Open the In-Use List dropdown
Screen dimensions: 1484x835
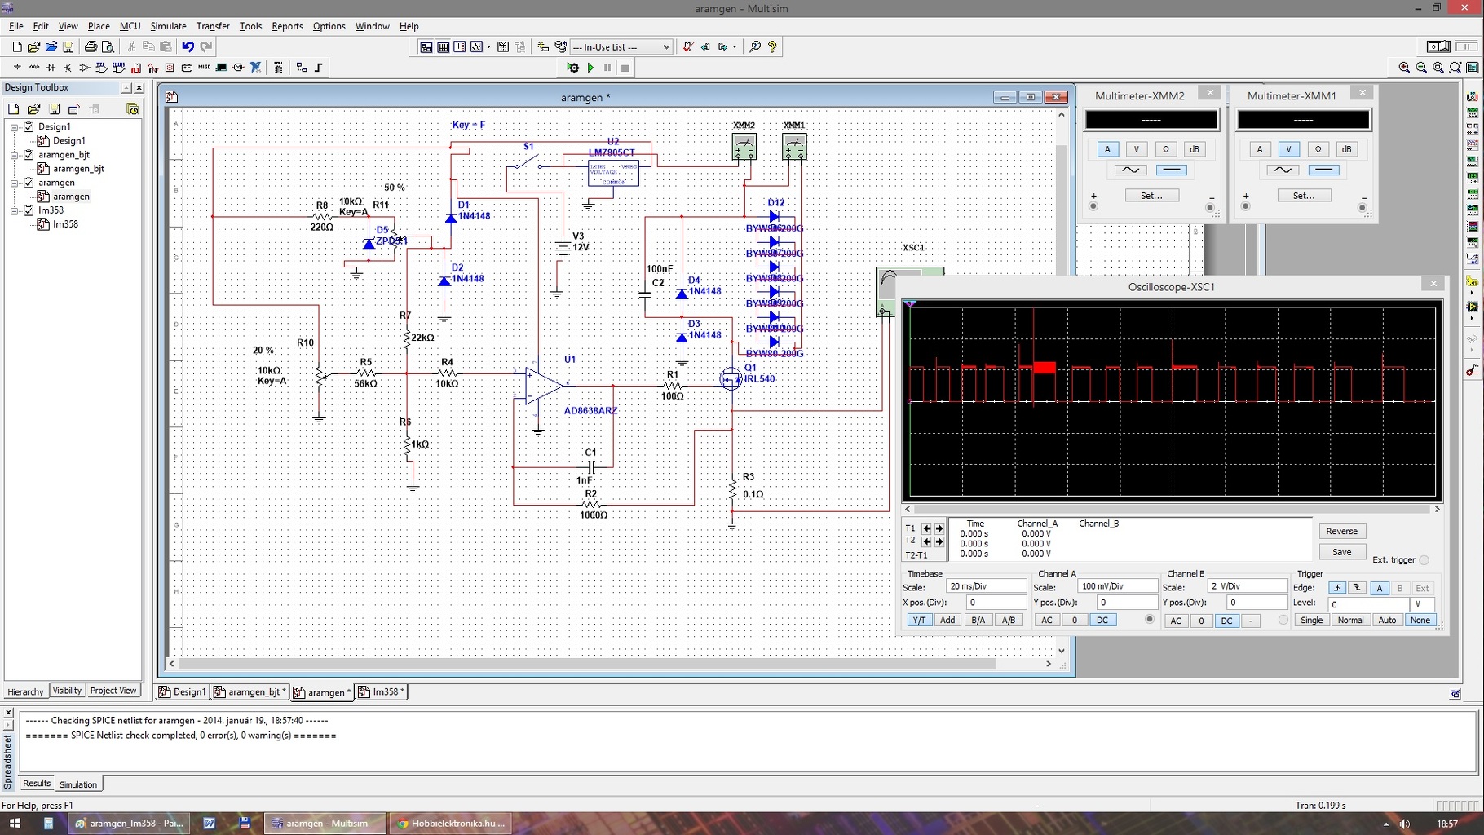coord(665,47)
